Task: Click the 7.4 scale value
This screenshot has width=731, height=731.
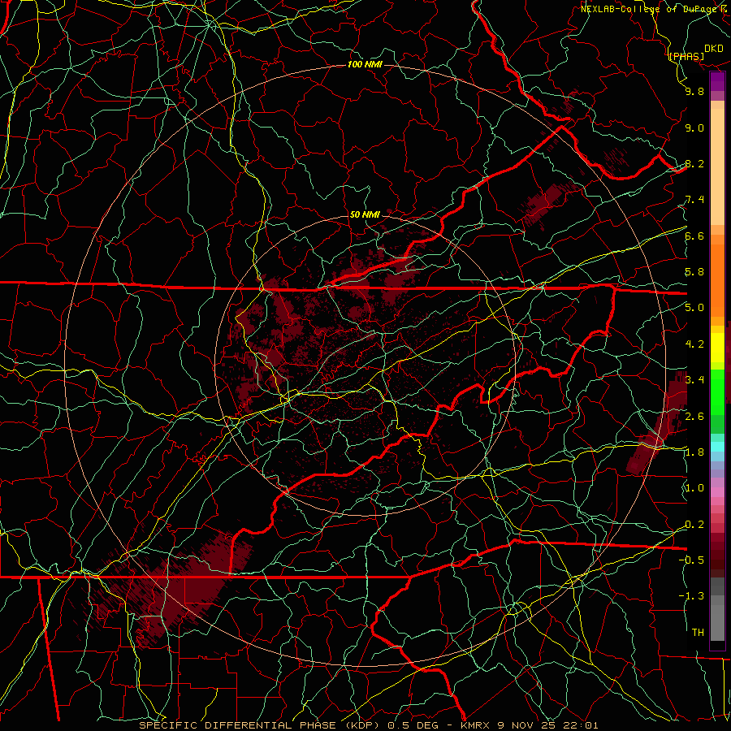Action: point(694,200)
